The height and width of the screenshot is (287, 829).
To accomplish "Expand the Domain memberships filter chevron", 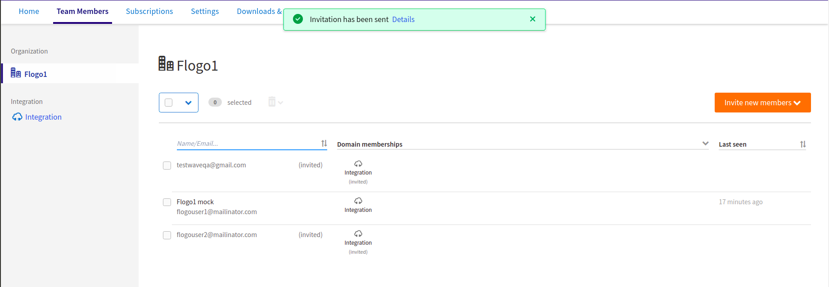I will [705, 143].
